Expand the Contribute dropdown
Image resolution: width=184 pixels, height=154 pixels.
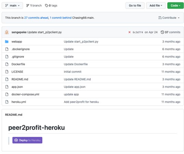click(x=169, y=18)
